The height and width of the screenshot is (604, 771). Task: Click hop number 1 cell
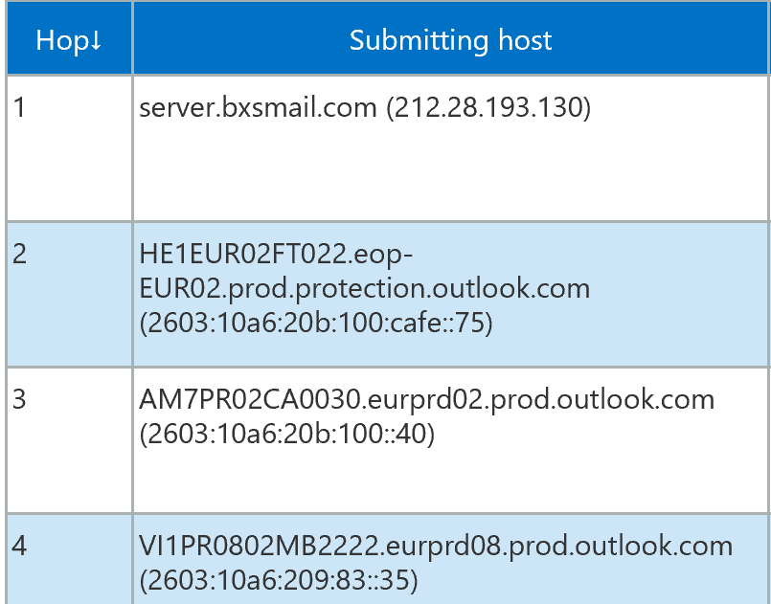pyautogui.click(x=69, y=148)
